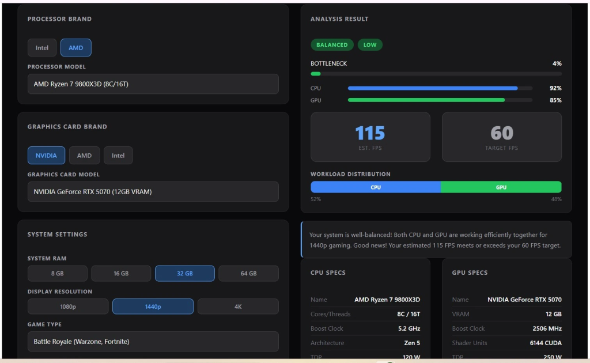Click the Zen 5 architecture value
This screenshot has height=363, width=590.
click(412, 343)
